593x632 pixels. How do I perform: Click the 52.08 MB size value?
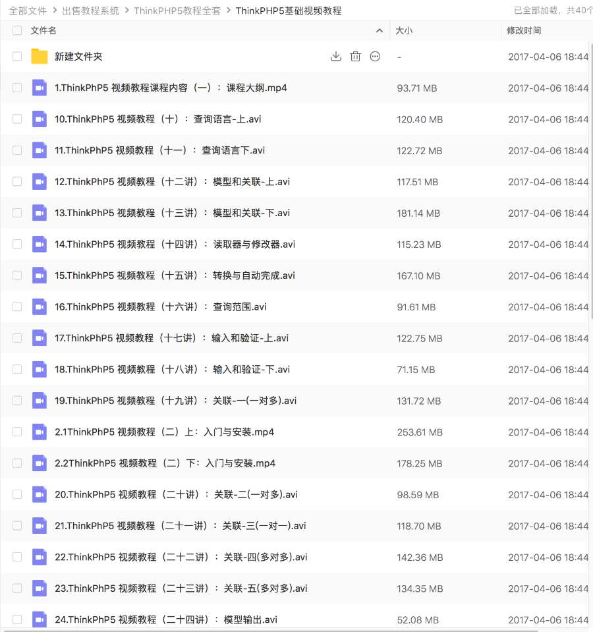[418, 620]
